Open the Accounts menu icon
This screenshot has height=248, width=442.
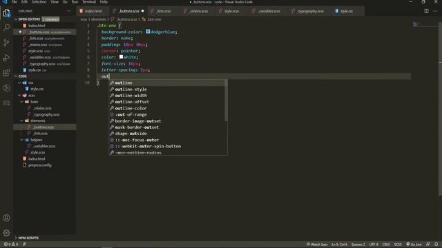(6, 218)
